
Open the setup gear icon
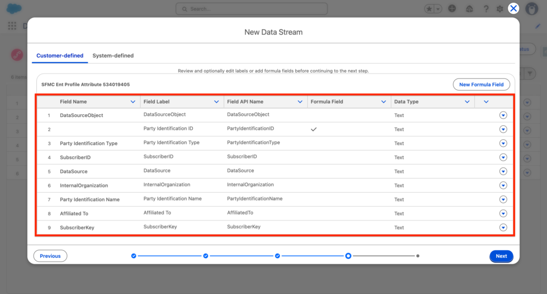tap(500, 9)
